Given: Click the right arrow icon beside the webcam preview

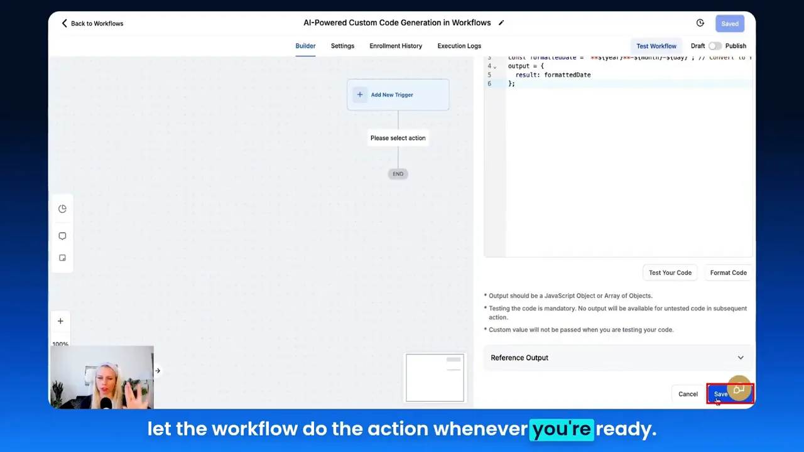Looking at the screenshot, I should [x=158, y=371].
